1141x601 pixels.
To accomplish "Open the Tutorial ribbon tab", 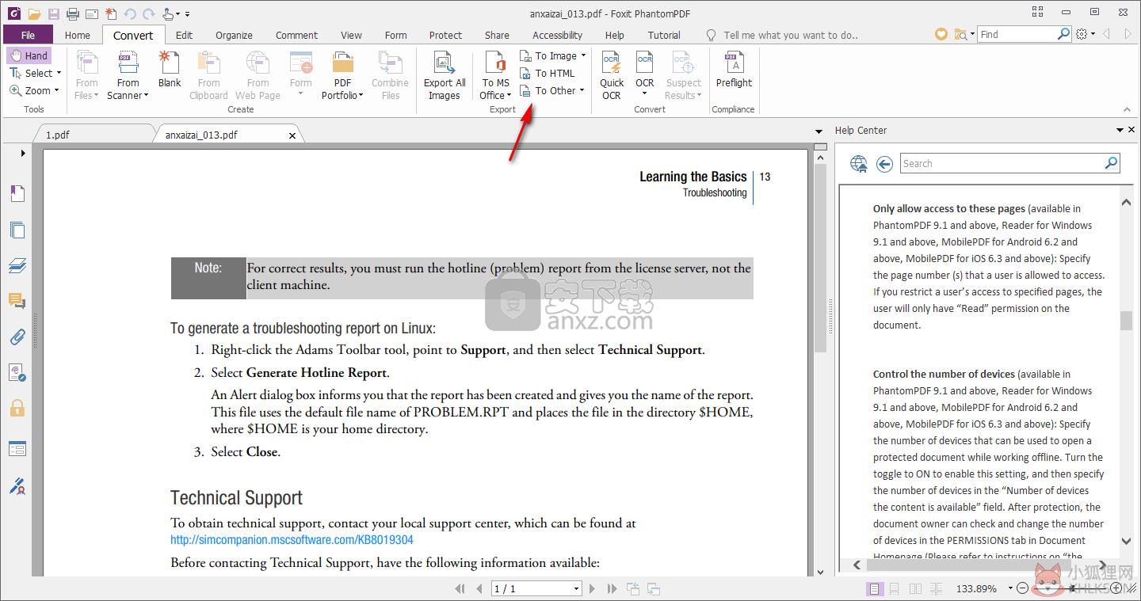I will pos(664,35).
